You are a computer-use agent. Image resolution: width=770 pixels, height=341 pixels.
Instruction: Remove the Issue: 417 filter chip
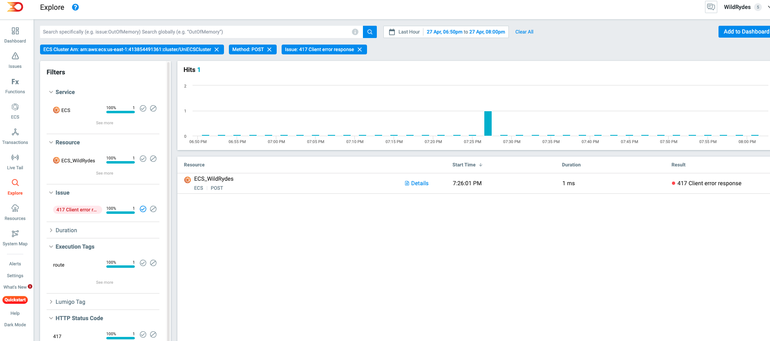pyautogui.click(x=360, y=49)
